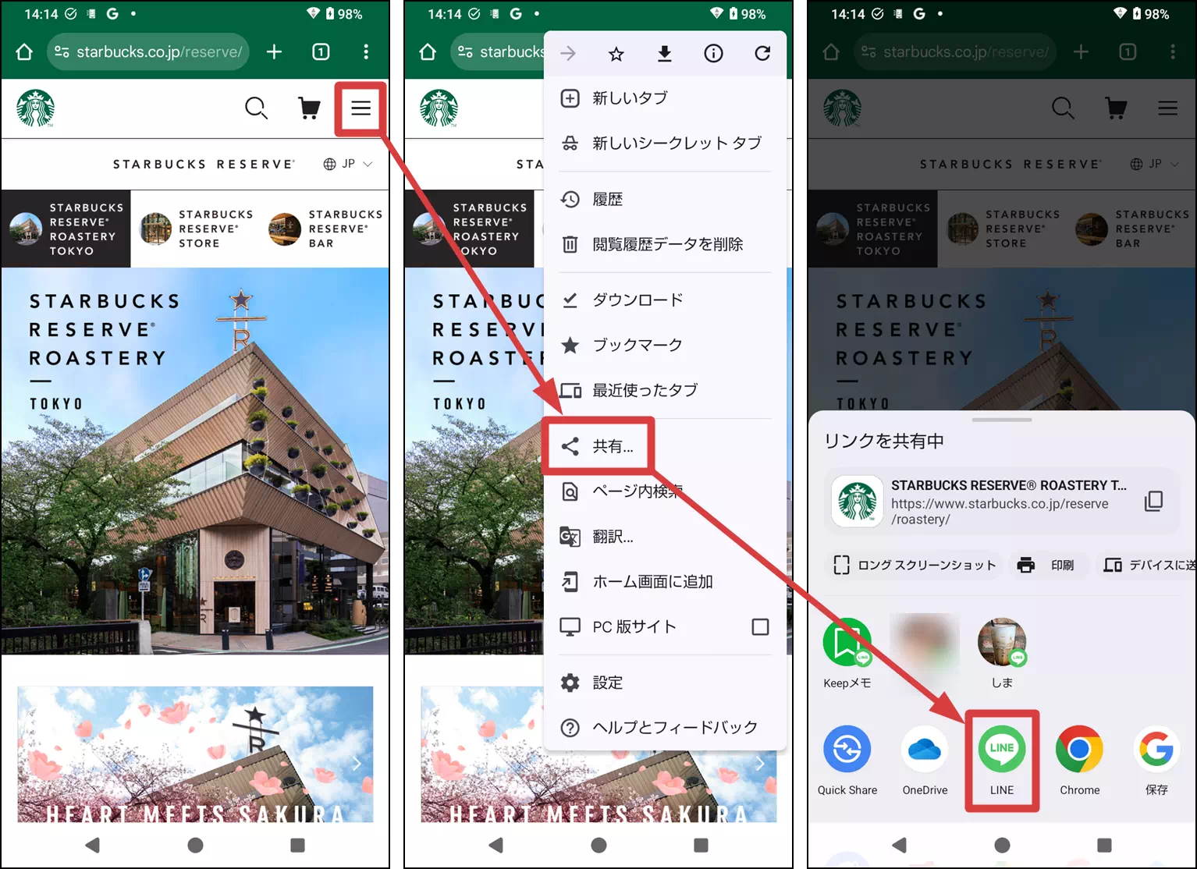Open 最近使ったタブ entry
This screenshot has width=1197, height=869.
click(x=665, y=390)
